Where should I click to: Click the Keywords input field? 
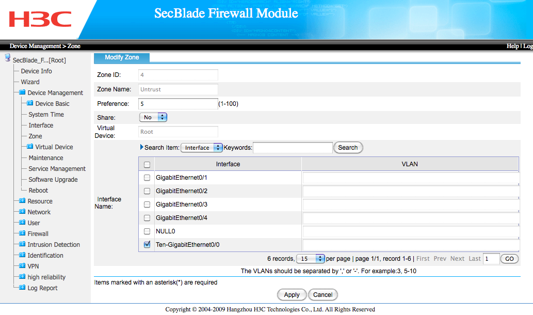[x=293, y=148]
